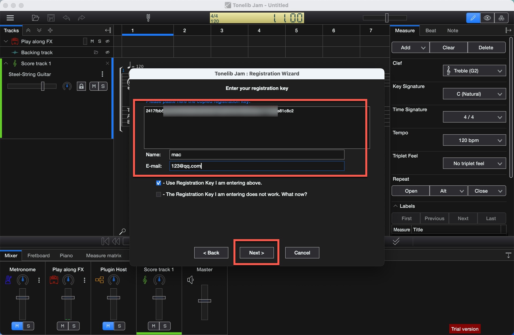Click the E-mail input field
The image size is (514, 335).
click(x=257, y=166)
